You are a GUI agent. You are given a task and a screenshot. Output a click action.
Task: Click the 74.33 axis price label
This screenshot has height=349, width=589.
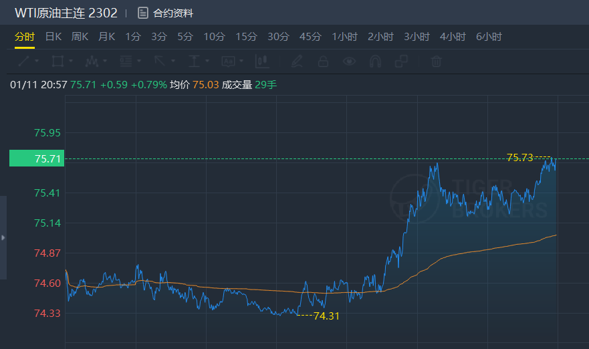click(47, 313)
